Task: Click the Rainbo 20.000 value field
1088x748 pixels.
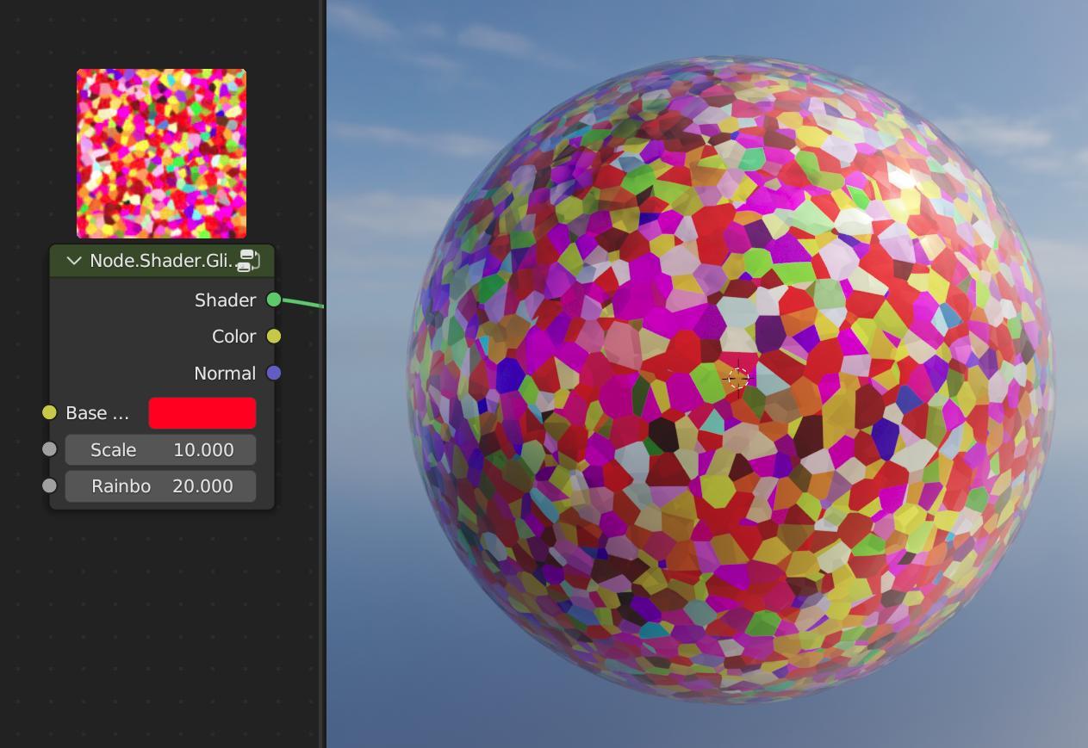Action: [161, 485]
